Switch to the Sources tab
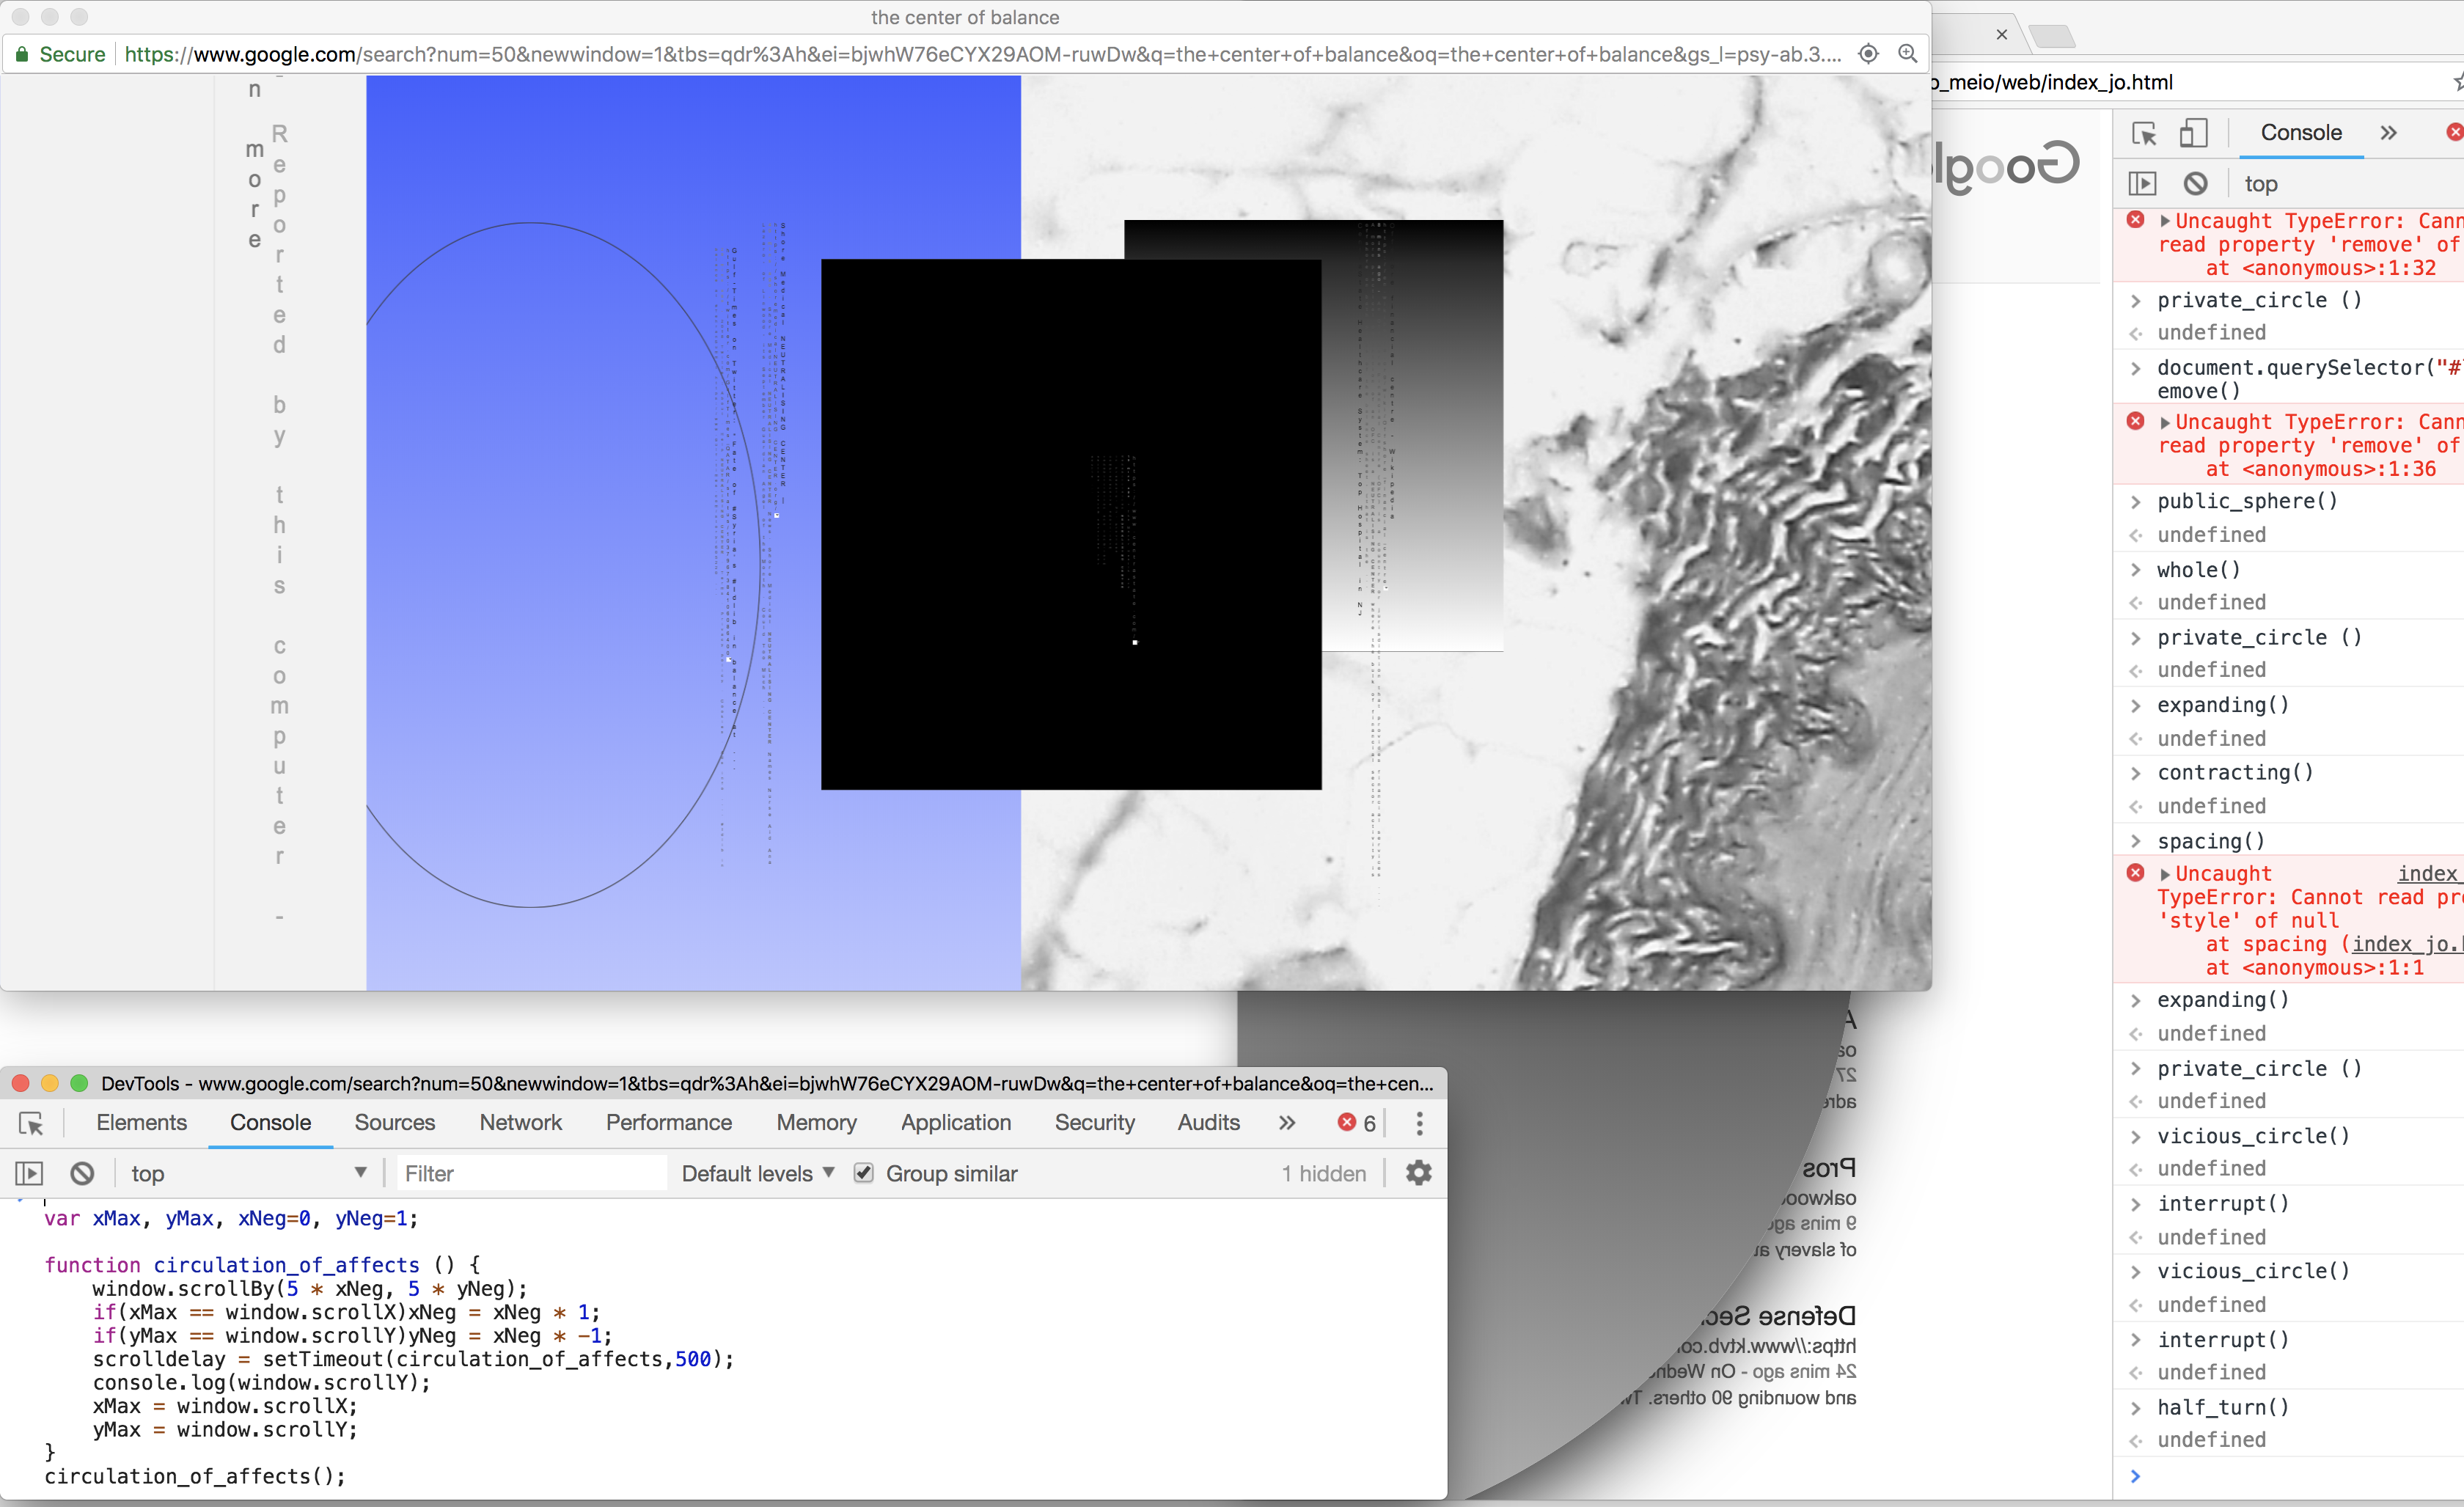The height and width of the screenshot is (1507, 2464). click(x=394, y=1123)
